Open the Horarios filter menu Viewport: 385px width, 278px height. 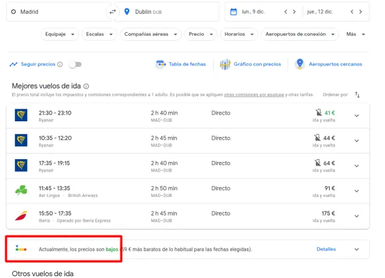[x=239, y=34]
